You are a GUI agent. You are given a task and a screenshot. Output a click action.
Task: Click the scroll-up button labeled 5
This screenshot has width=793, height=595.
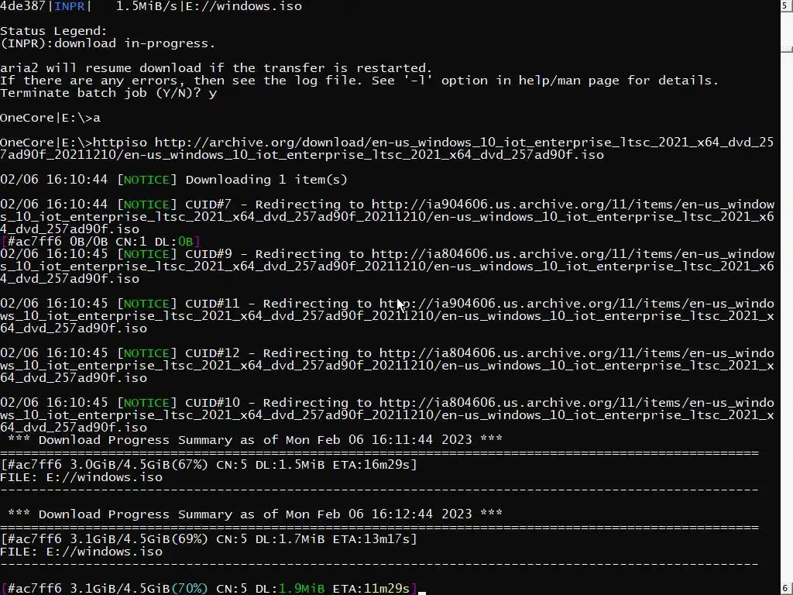[x=787, y=6]
